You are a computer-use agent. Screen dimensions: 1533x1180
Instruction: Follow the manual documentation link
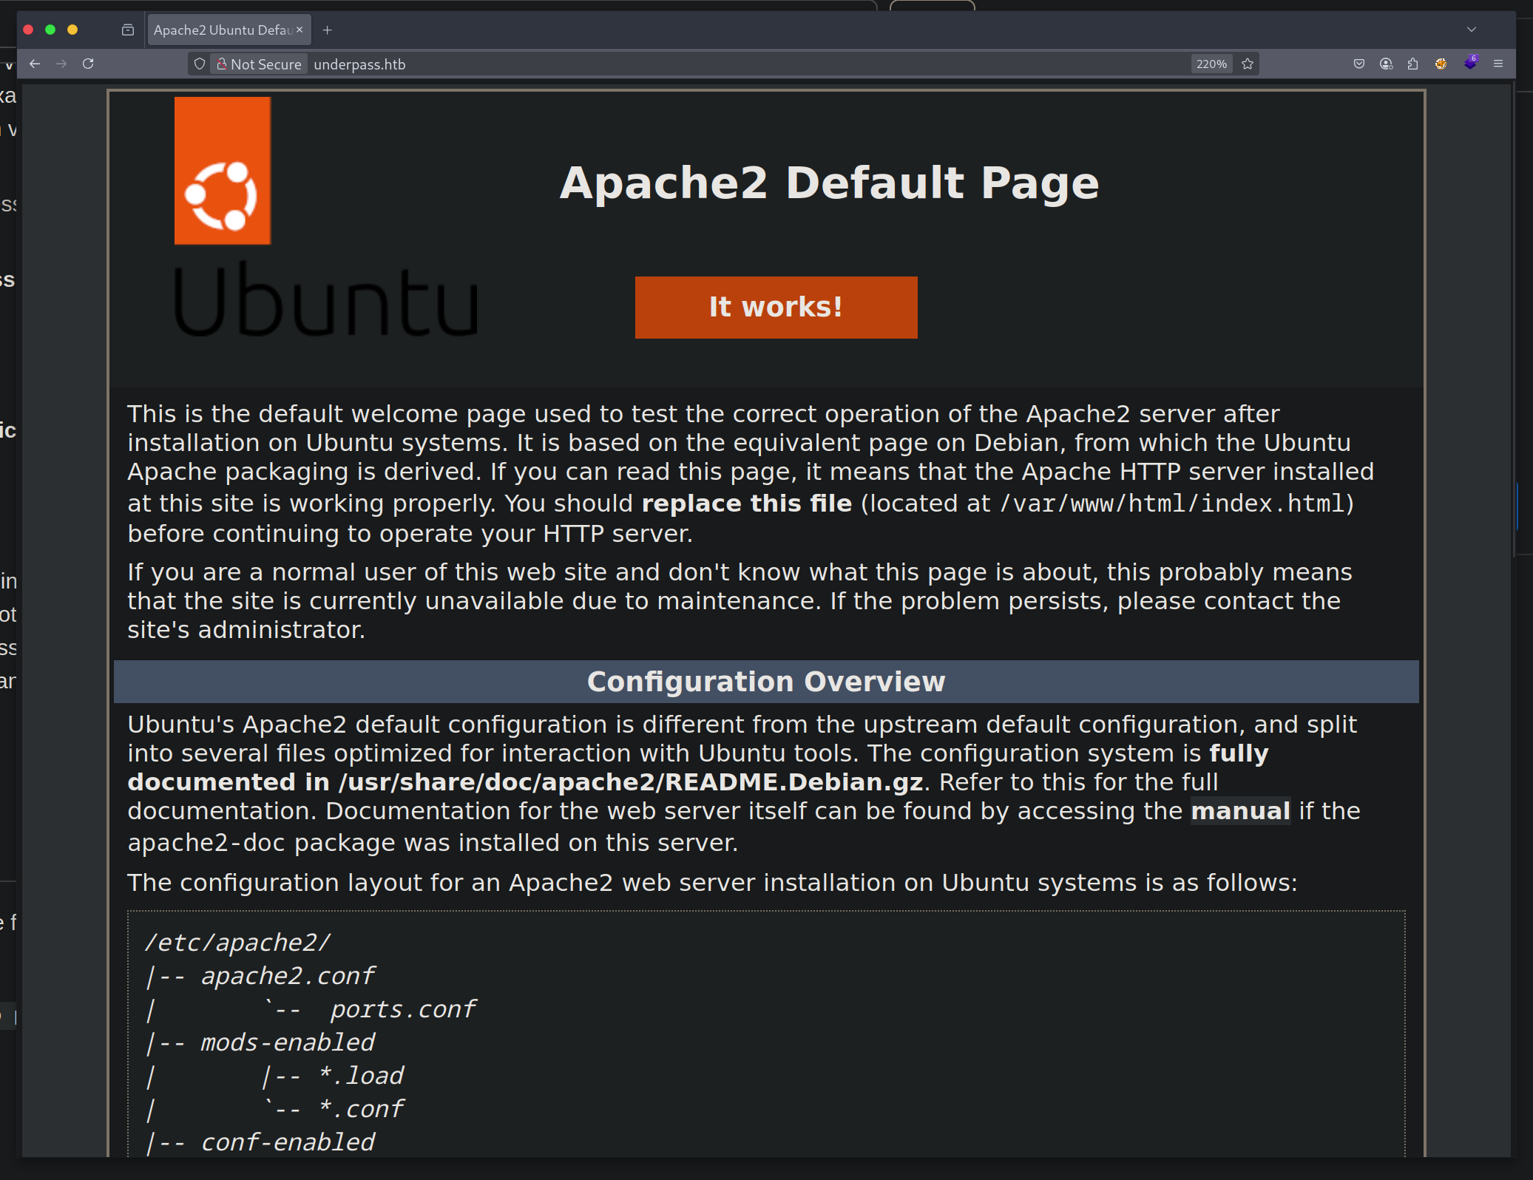tap(1240, 811)
